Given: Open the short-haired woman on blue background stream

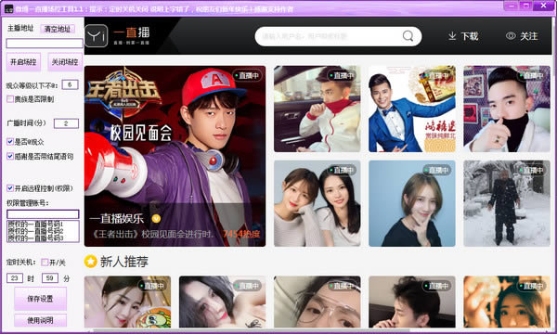Looking at the screenshot, I should pos(412,203).
